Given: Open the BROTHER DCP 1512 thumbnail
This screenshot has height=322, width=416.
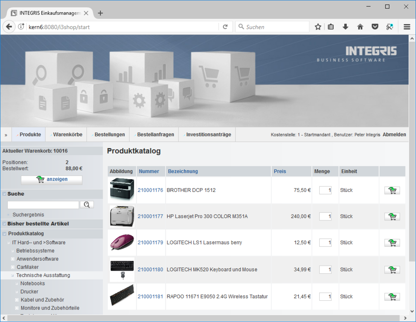Looking at the screenshot, I should pyautogui.click(x=122, y=189).
